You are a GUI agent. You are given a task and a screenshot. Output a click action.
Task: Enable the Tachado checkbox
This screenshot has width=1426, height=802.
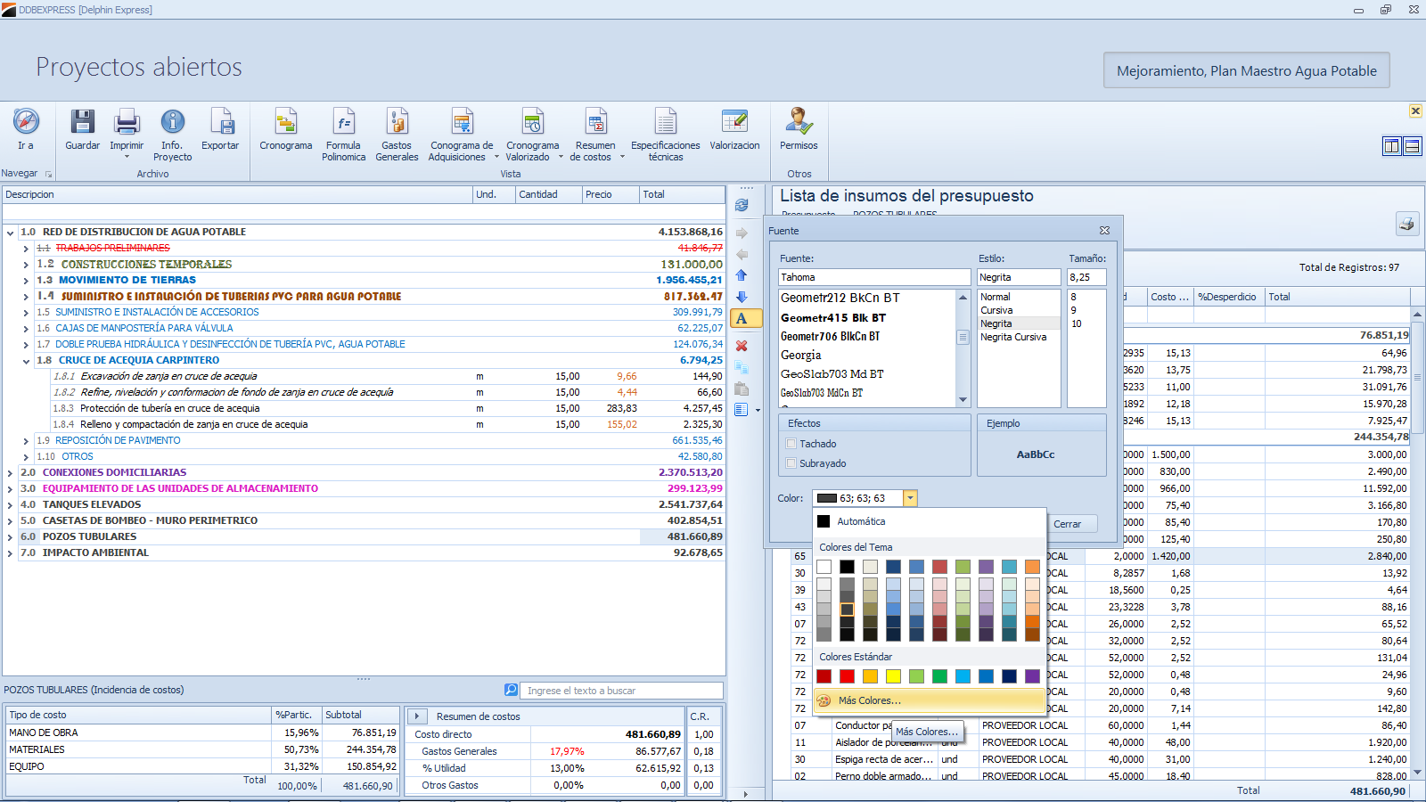[x=791, y=444]
